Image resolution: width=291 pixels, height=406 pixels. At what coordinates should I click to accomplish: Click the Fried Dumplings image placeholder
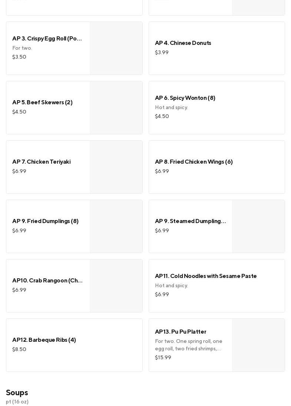click(x=116, y=226)
